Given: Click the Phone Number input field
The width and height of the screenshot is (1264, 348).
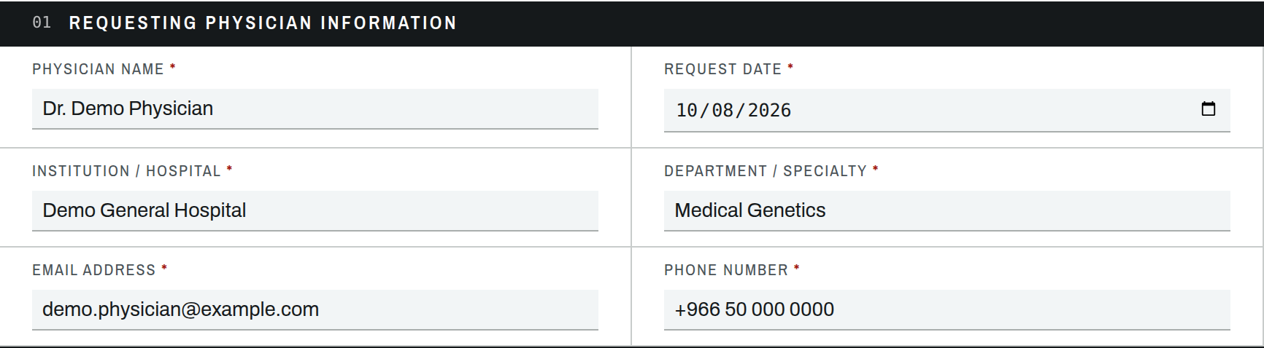Looking at the screenshot, I should point(947,310).
